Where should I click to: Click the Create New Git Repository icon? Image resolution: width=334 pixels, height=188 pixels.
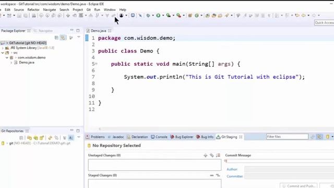coord(42,138)
